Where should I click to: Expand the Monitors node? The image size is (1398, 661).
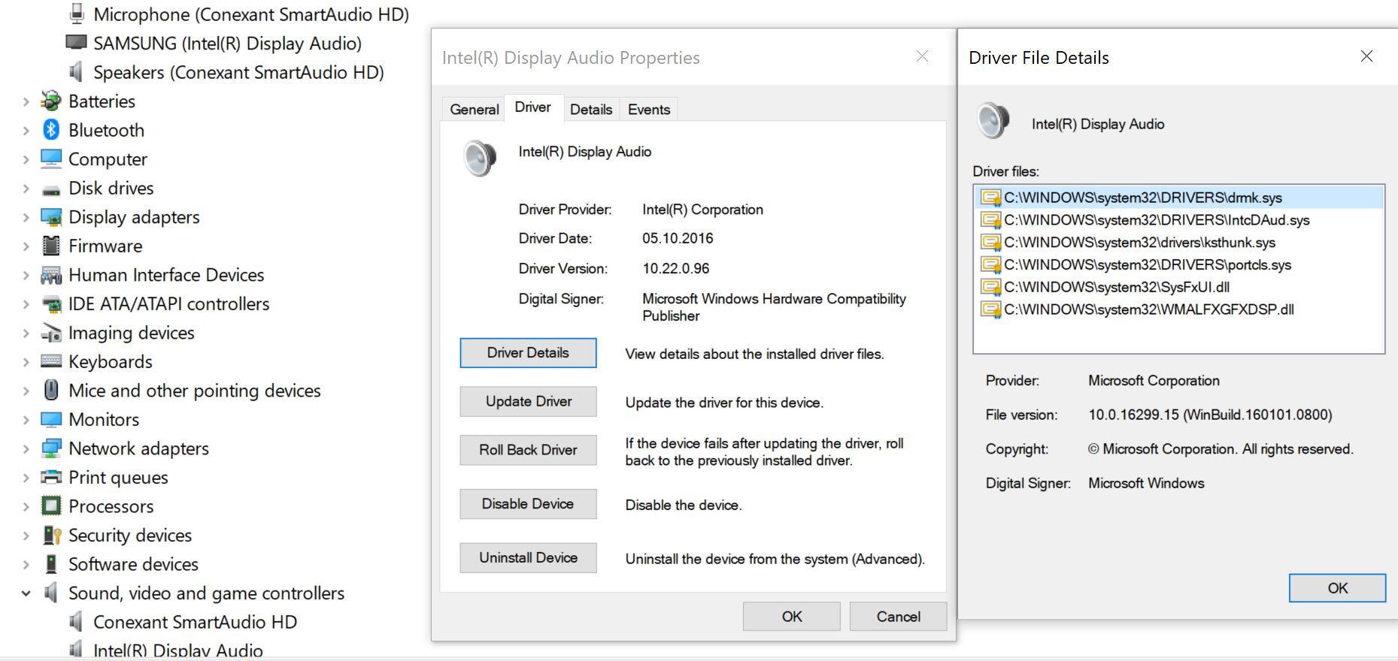coord(26,420)
